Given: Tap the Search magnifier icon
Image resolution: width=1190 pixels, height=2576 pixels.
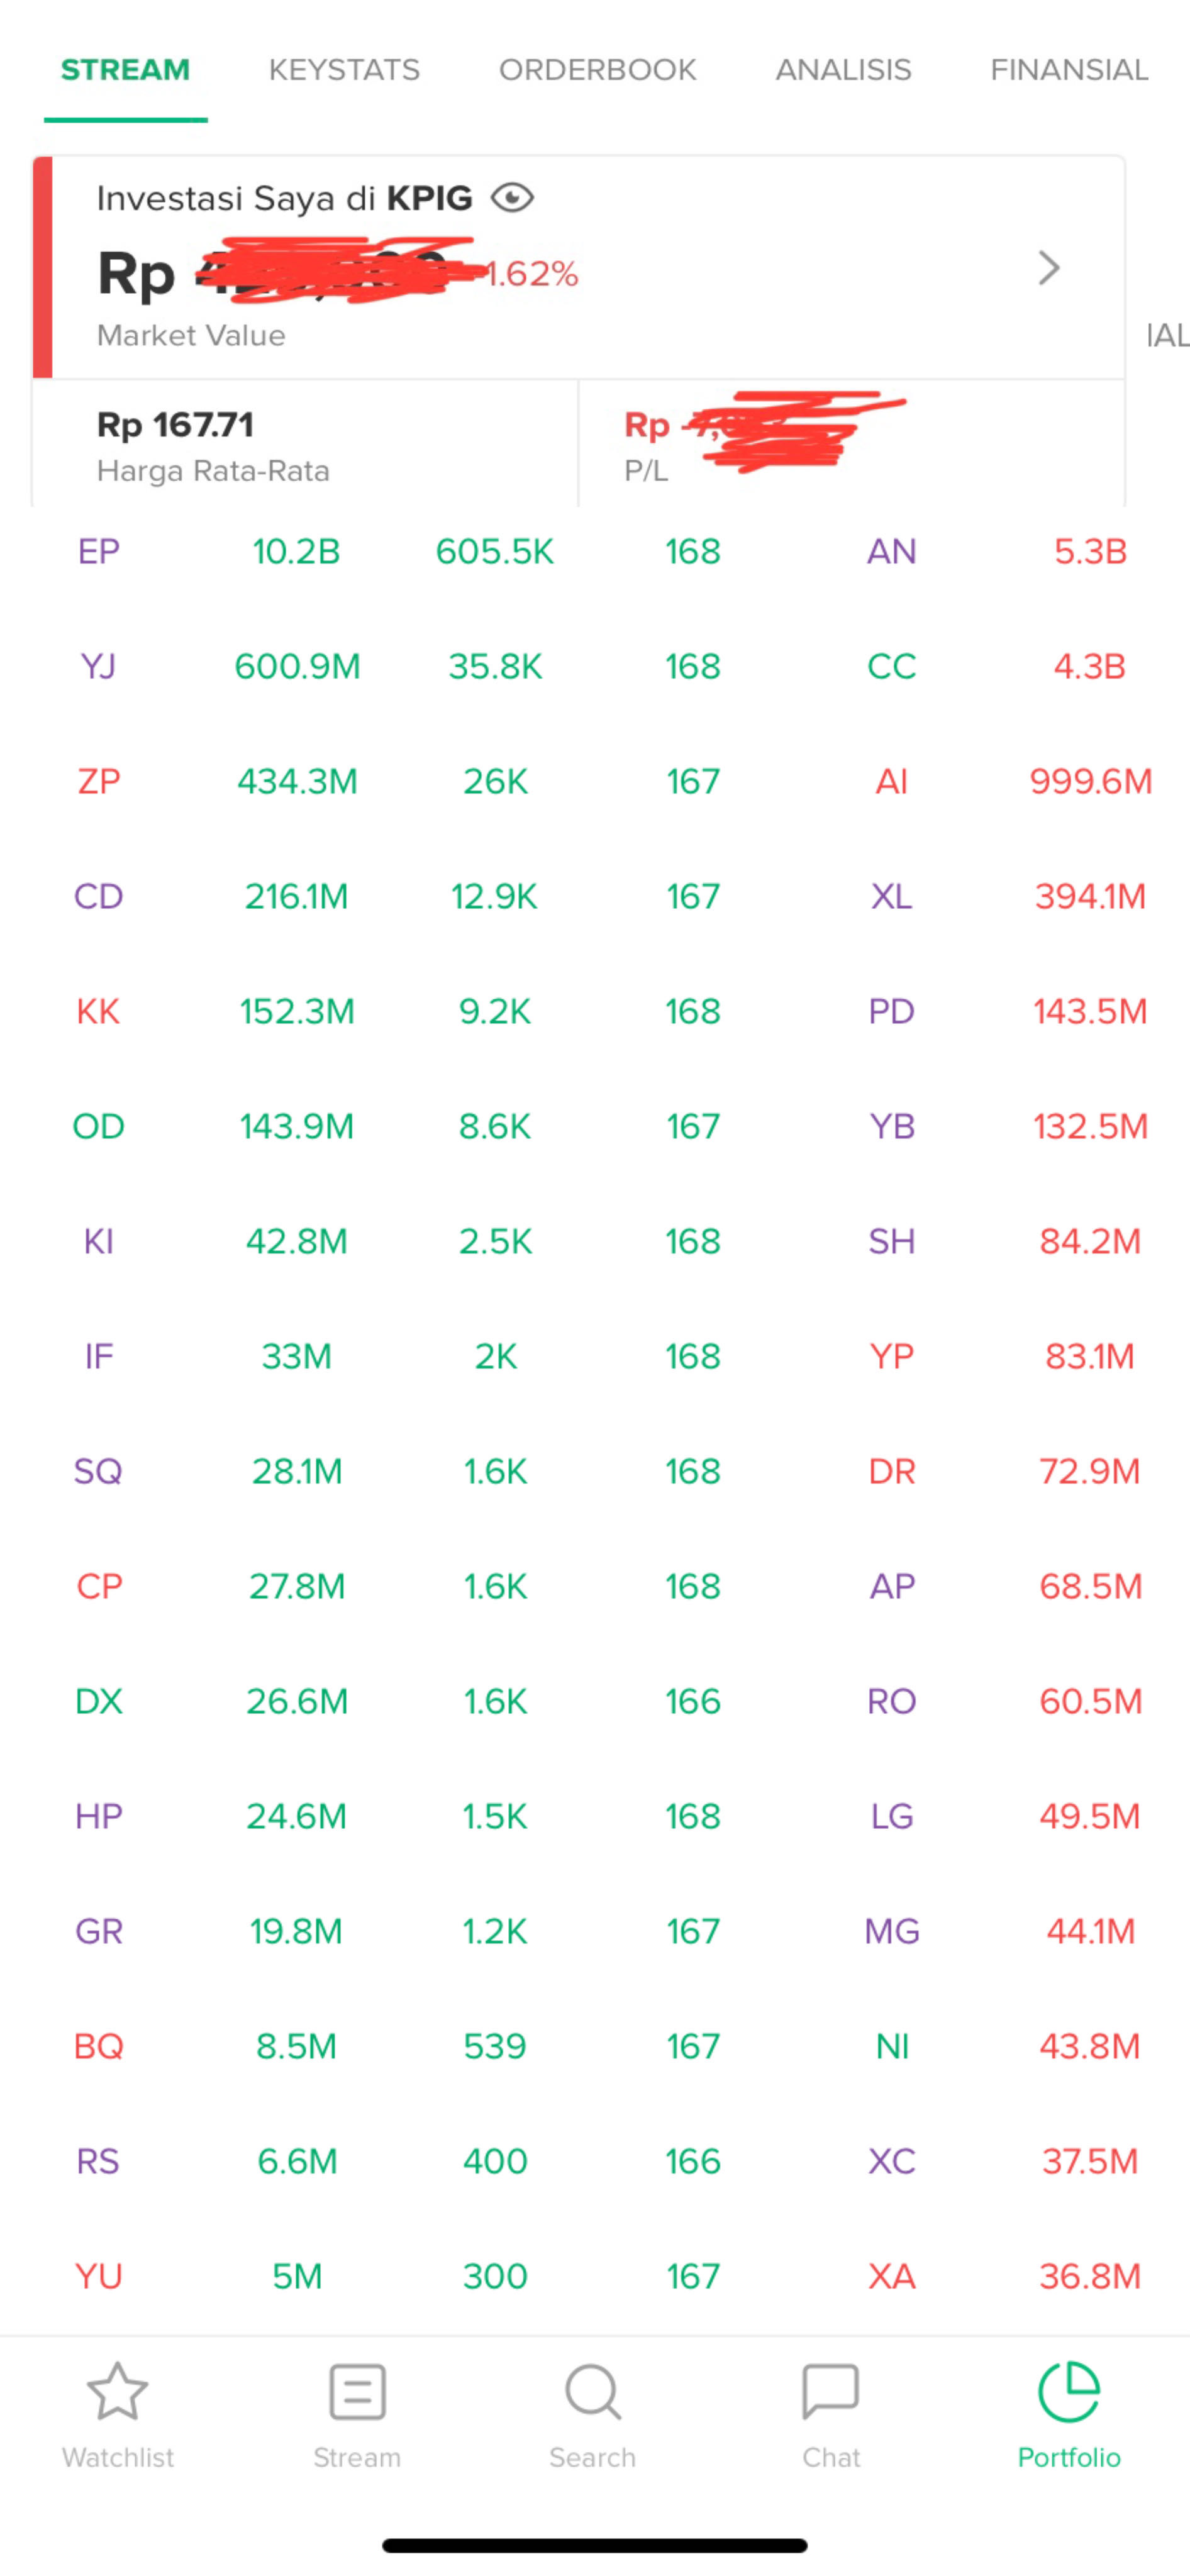Looking at the screenshot, I should click(593, 2392).
